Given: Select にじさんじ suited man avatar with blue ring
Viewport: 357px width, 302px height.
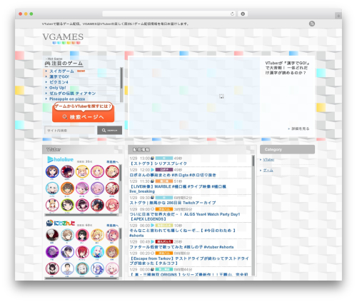Looking at the screenshot, I should coord(67,268).
